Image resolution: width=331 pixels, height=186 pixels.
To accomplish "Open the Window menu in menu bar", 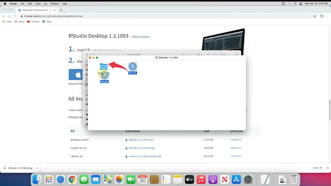I will click(x=55, y=3).
